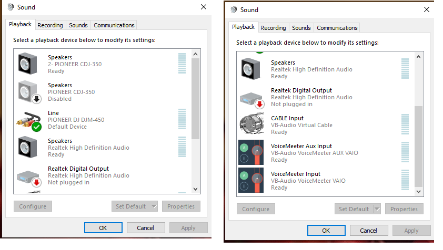
Task: Click scroll up arrow in left device list
Action: [x=196, y=54]
